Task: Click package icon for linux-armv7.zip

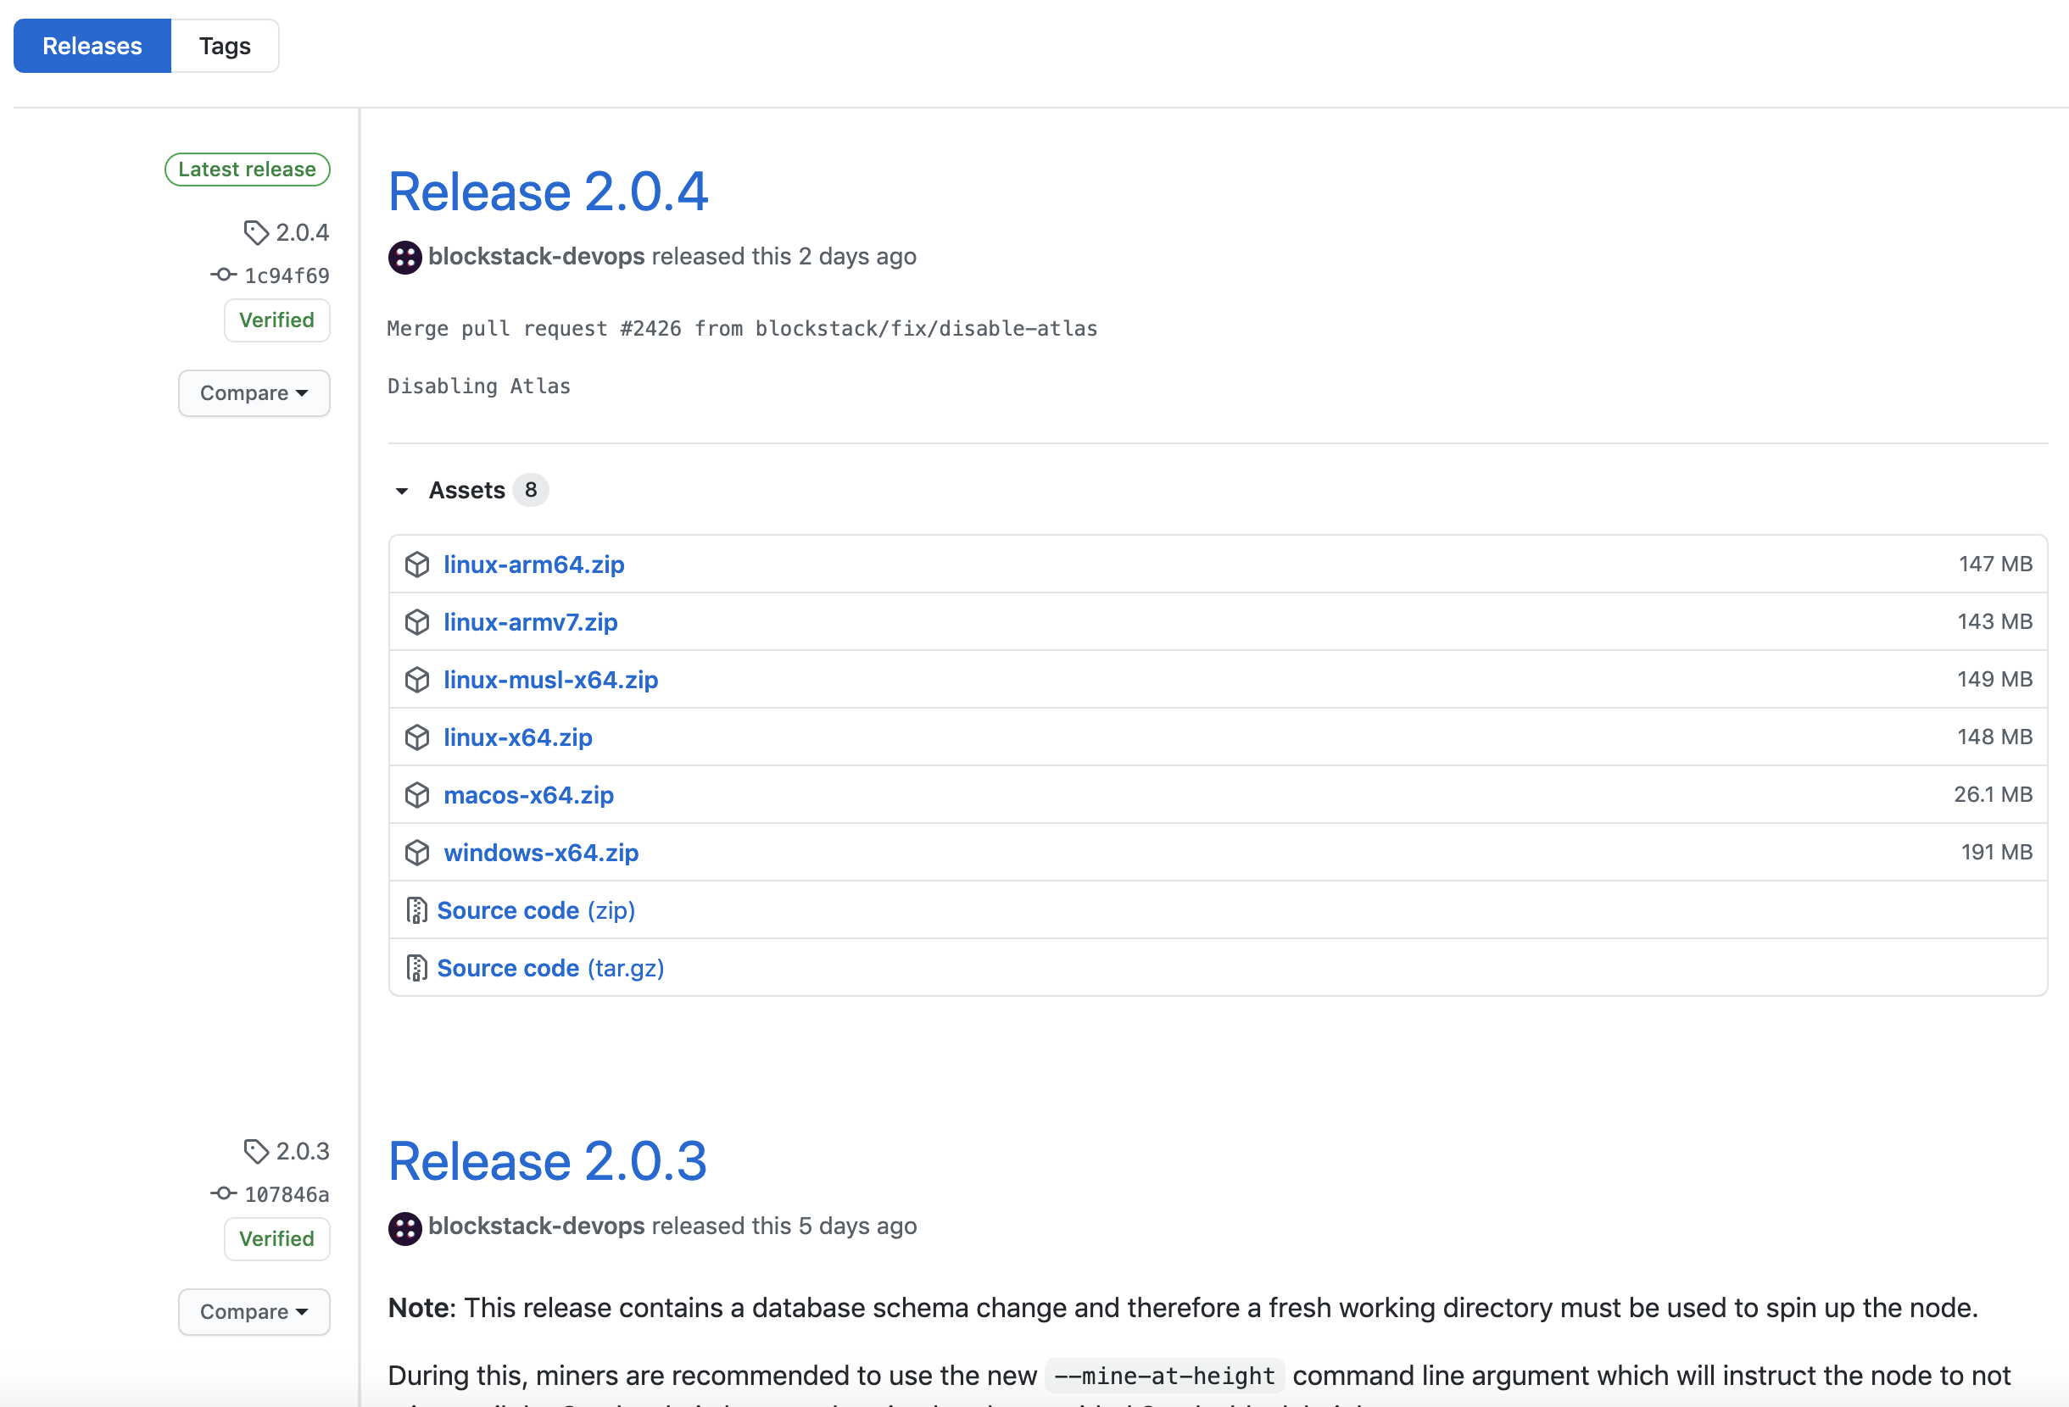Action: pyautogui.click(x=416, y=622)
